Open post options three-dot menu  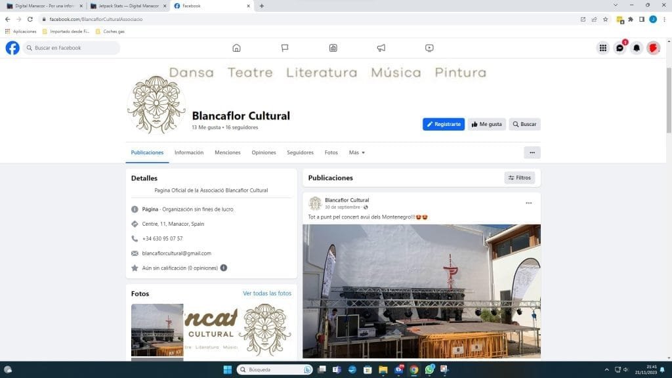[x=528, y=203]
